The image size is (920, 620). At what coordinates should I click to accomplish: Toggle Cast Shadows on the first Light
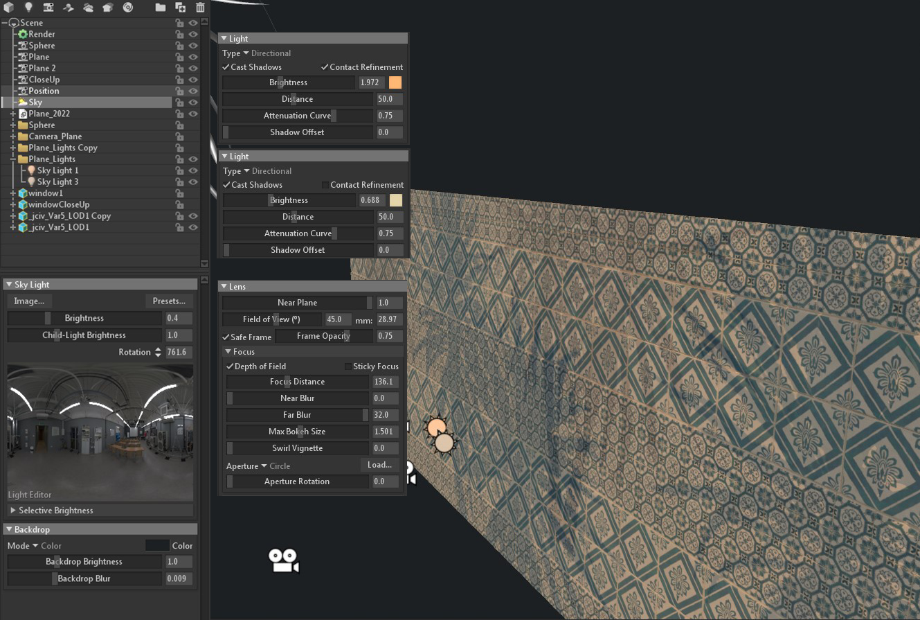pos(225,67)
